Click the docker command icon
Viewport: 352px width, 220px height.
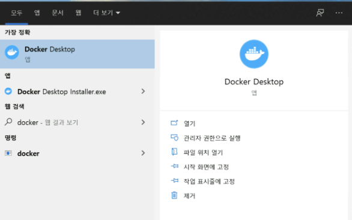[8, 153]
